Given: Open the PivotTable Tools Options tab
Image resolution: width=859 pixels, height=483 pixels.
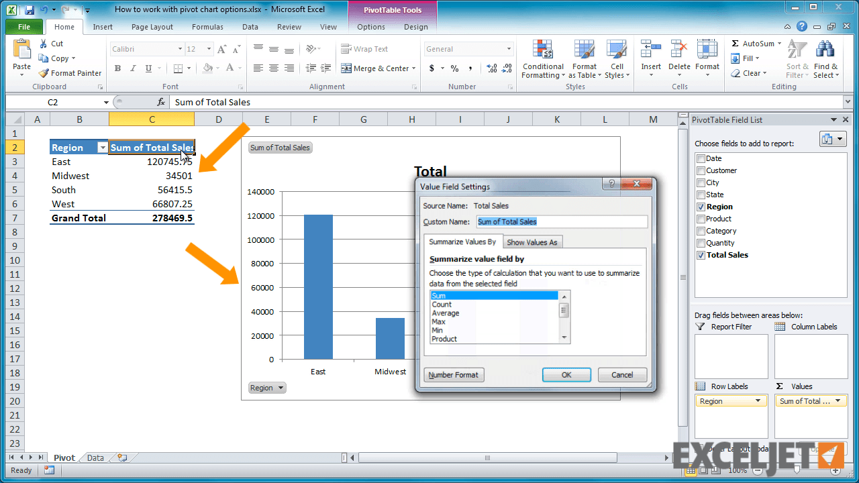Looking at the screenshot, I should pos(370,27).
